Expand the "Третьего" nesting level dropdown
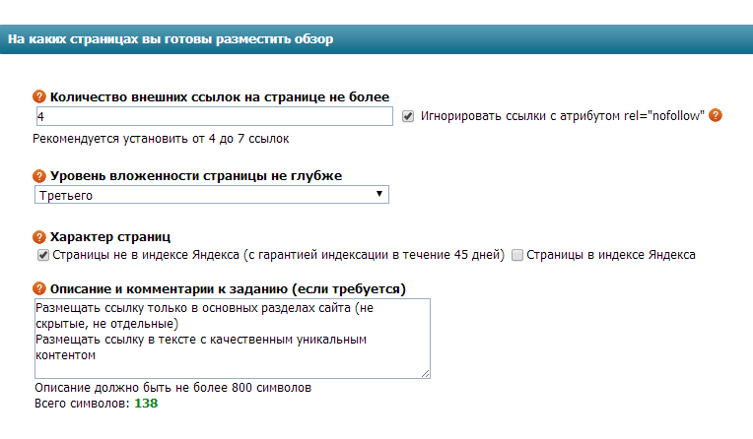The image size is (753, 439). tap(211, 195)
